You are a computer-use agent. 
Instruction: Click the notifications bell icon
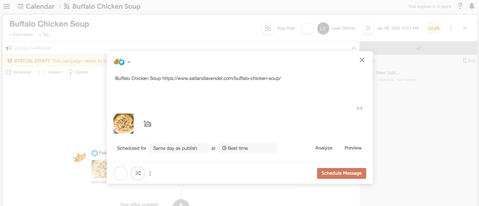[x=471, y=6]
